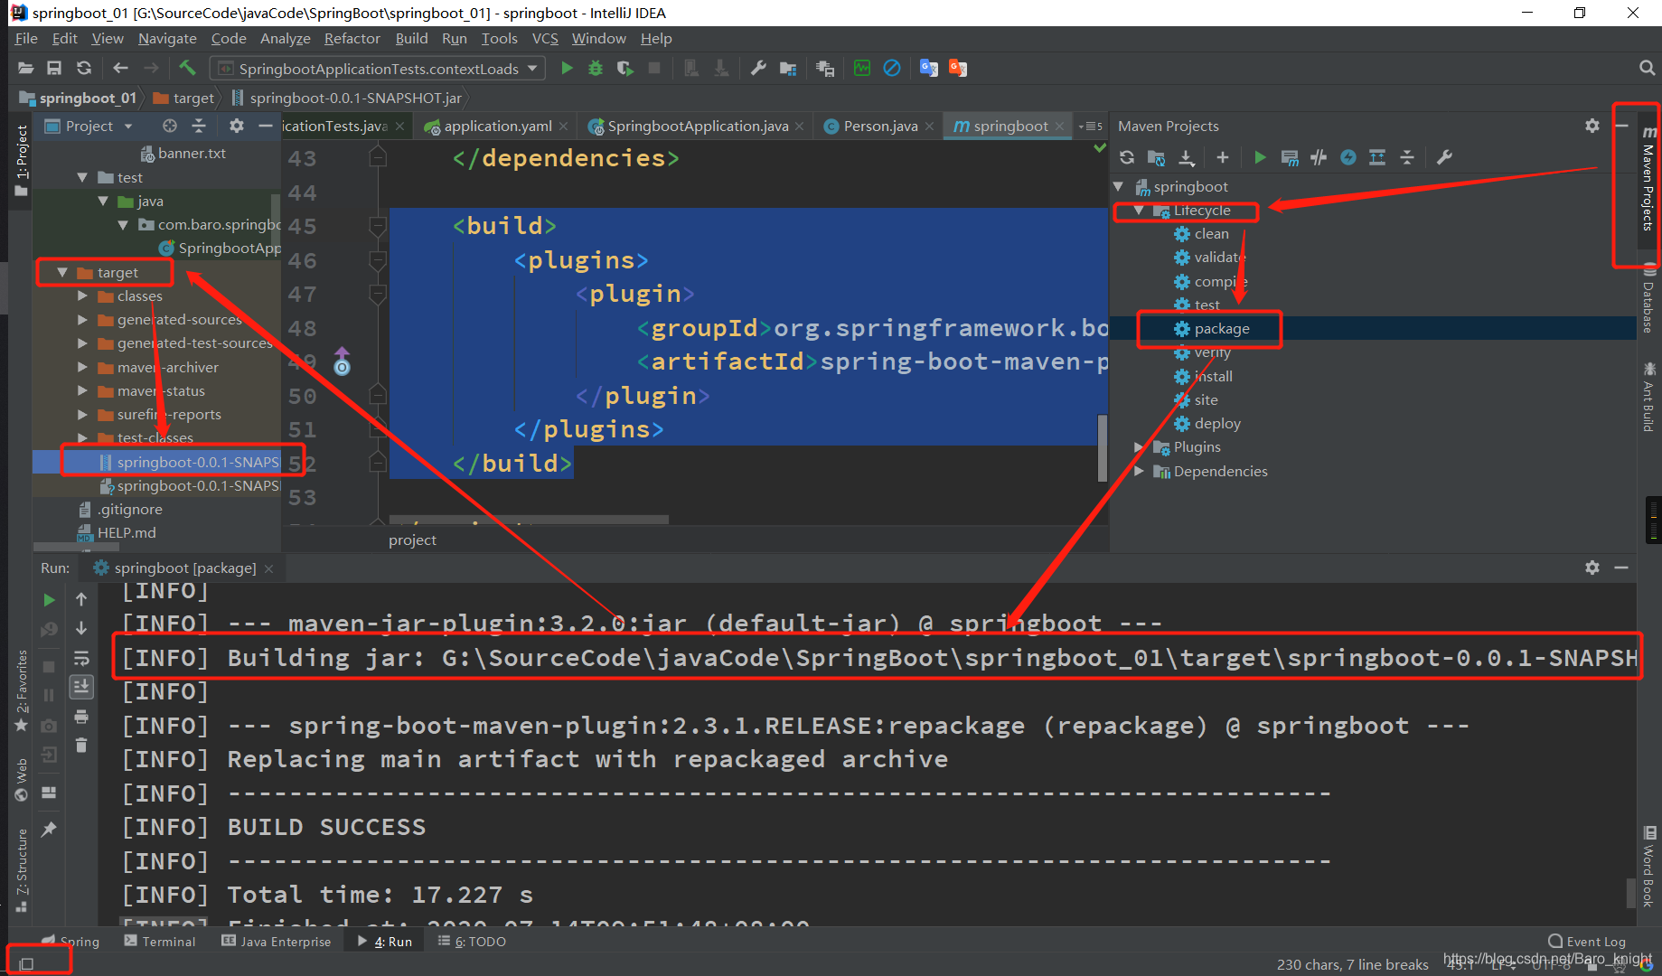Toggle scroll to end in Run console
1662x976 pixels.
pyautogui.click(x=81, y=687)
